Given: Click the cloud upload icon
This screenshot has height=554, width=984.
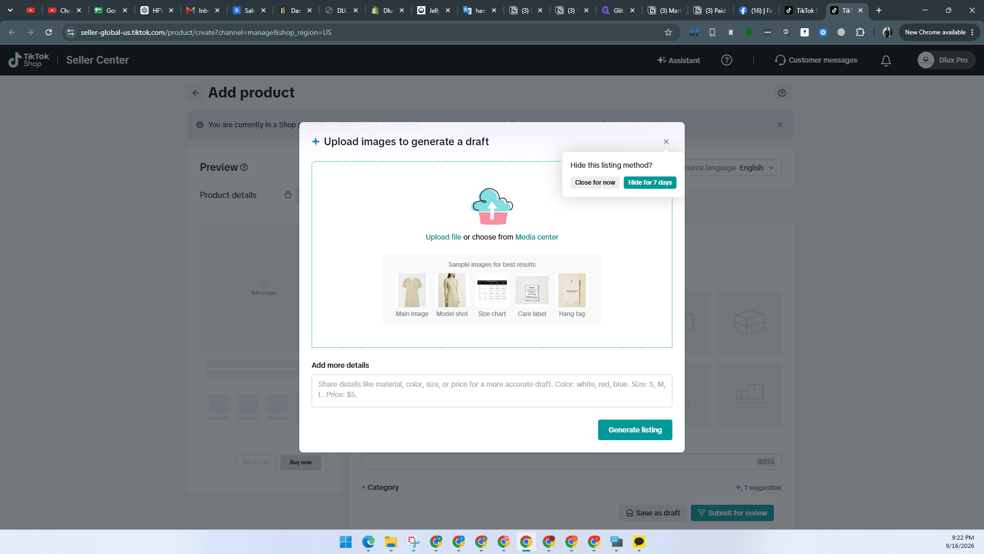Looking at the screenshot, I should (x=492, y=207).
